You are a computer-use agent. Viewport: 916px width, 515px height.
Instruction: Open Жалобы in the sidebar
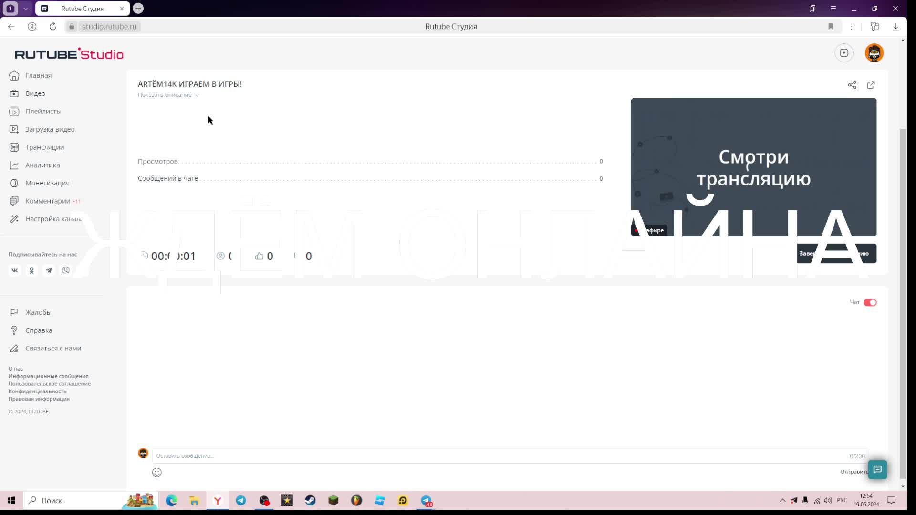[x=38, y=312]
